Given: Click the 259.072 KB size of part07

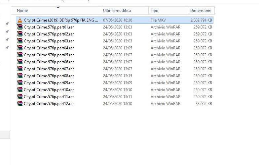Looking at the screenshot, I should point(203,69).
